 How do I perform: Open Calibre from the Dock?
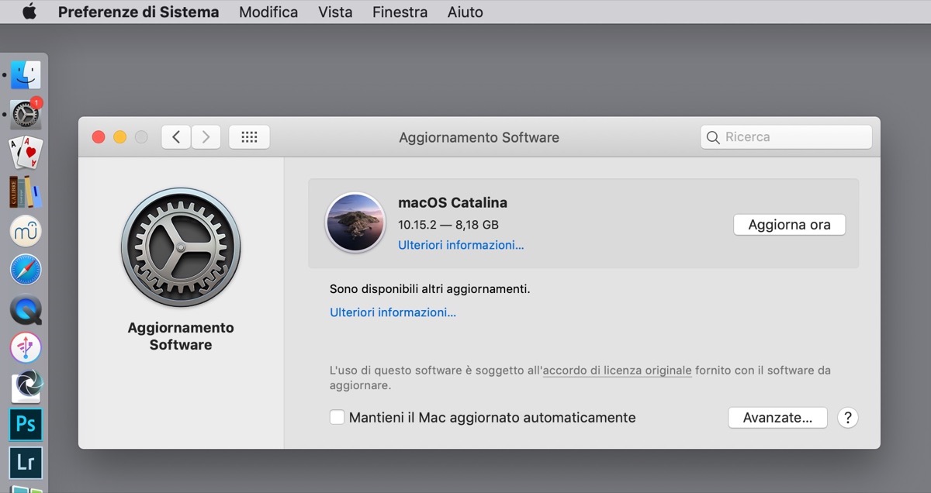(x=26, y=191)
